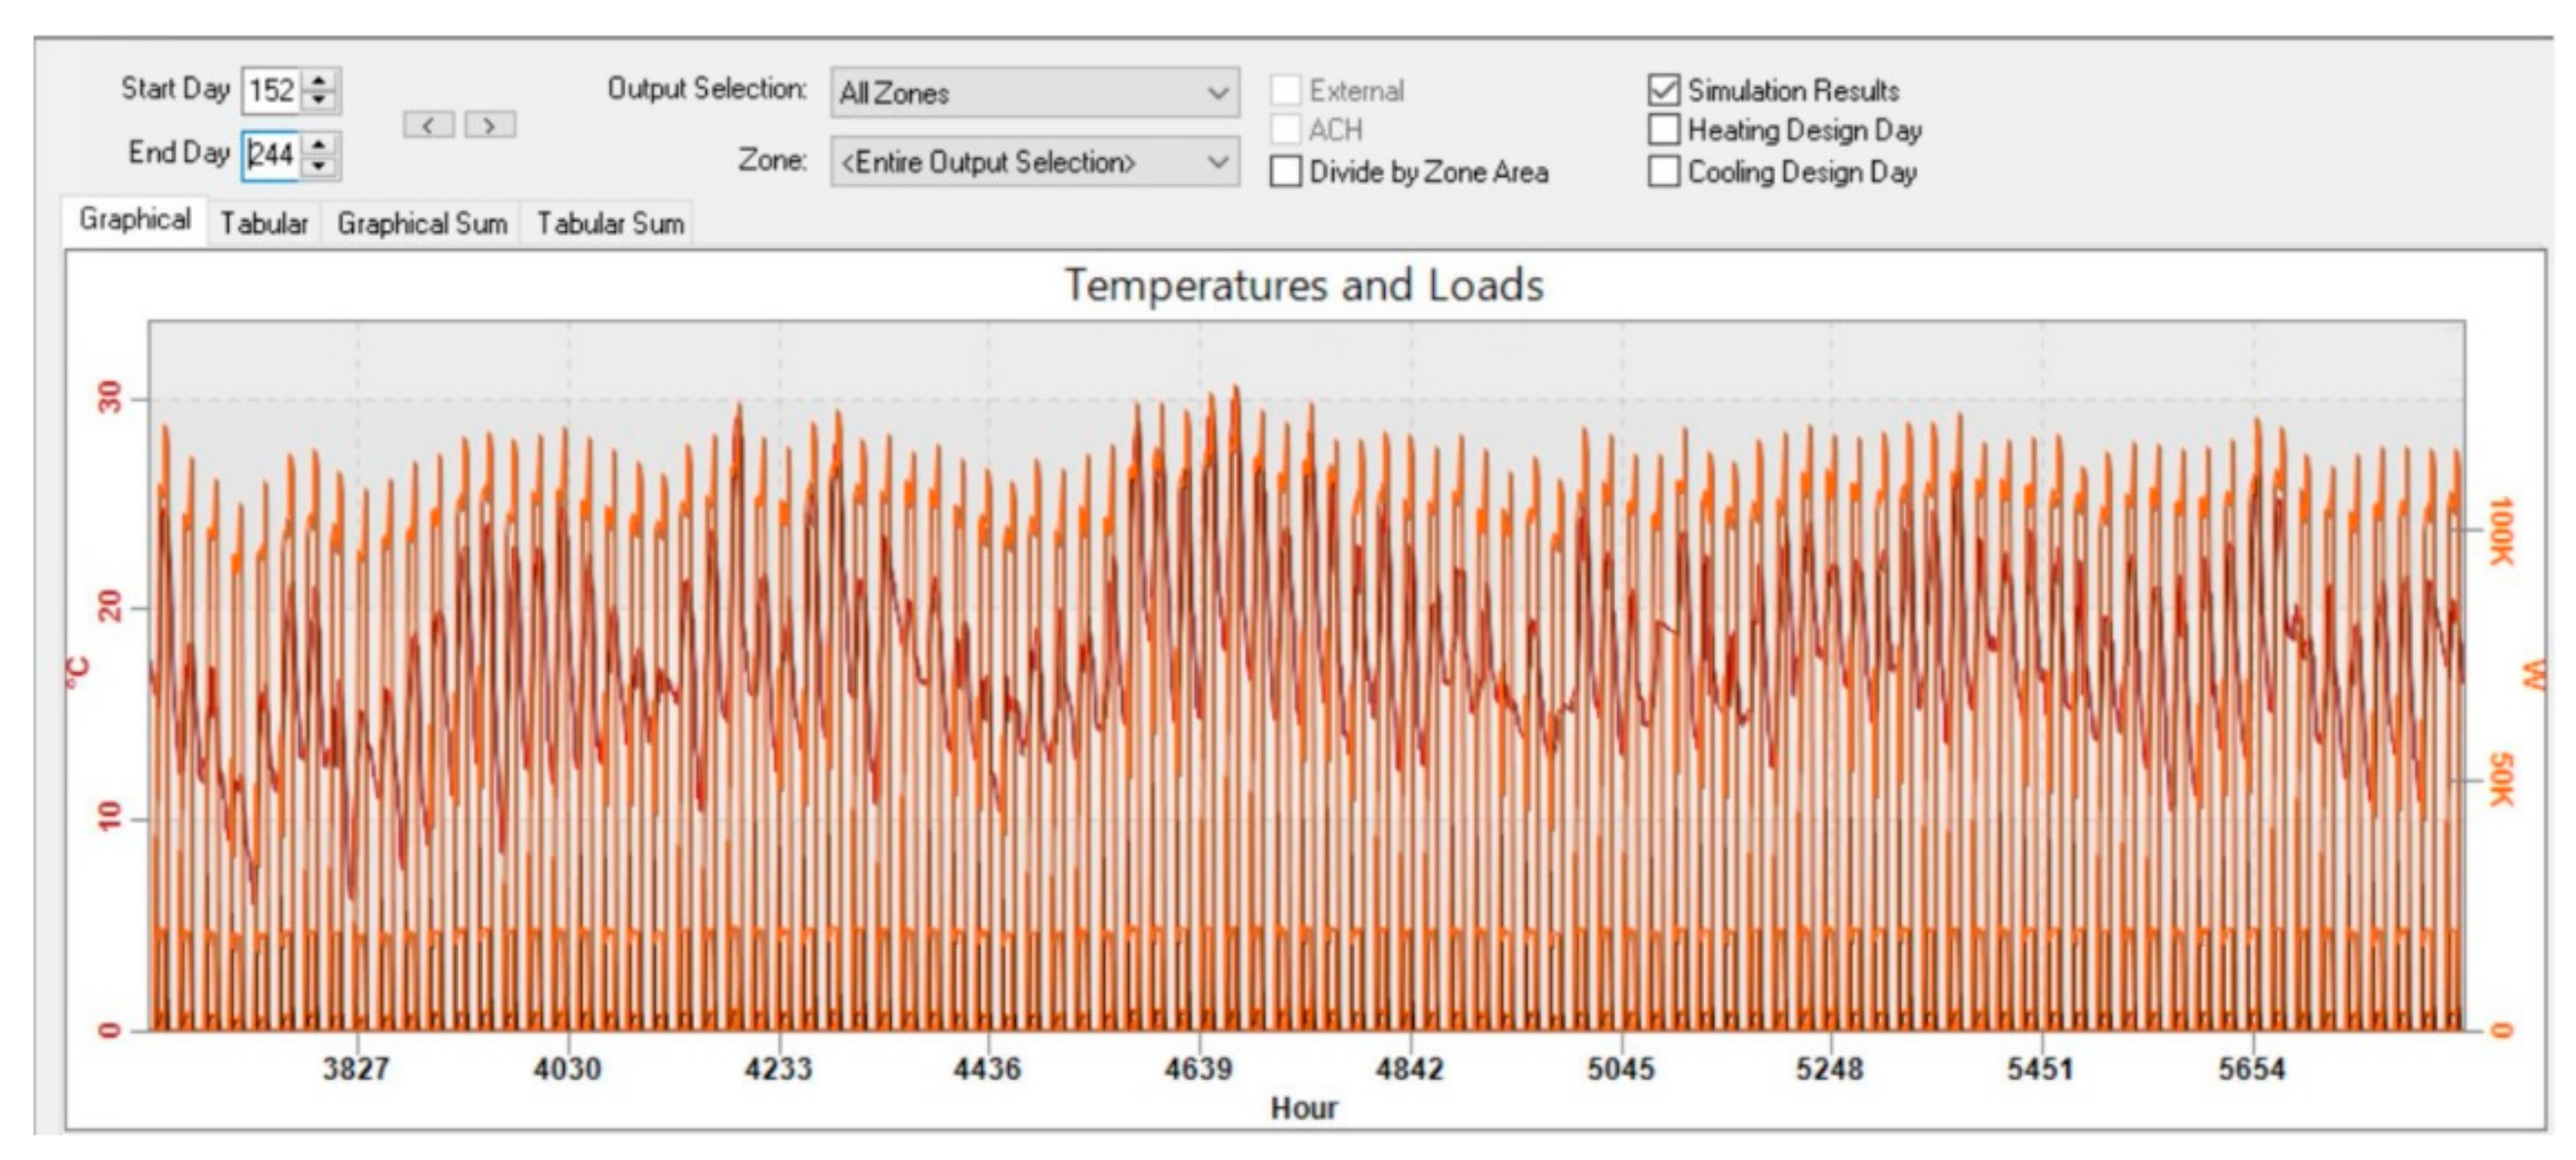Image resolution: width=2576 pixels, height=1160 pixels.
Task: Click the Temperatures and Loads chart title
Action: coord(1303,285)
